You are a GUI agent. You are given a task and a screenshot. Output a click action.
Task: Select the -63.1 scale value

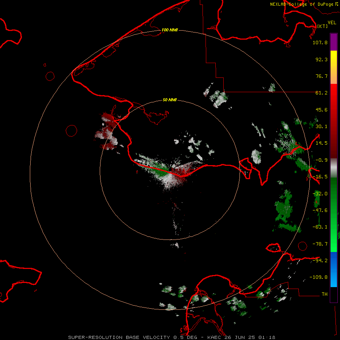tap(320, 227)
